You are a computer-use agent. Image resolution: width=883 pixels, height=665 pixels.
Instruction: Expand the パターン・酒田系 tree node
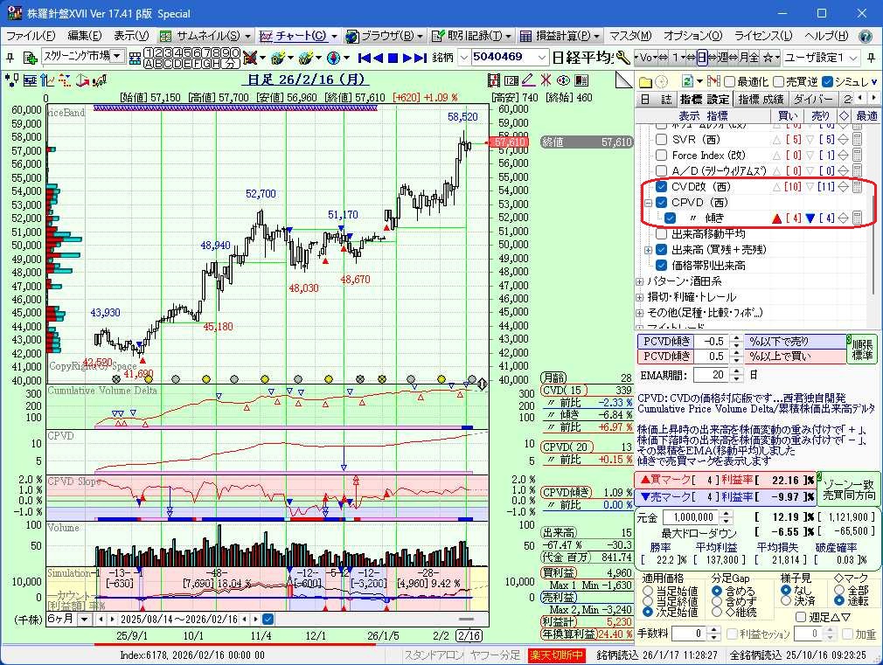coord(640,281)
